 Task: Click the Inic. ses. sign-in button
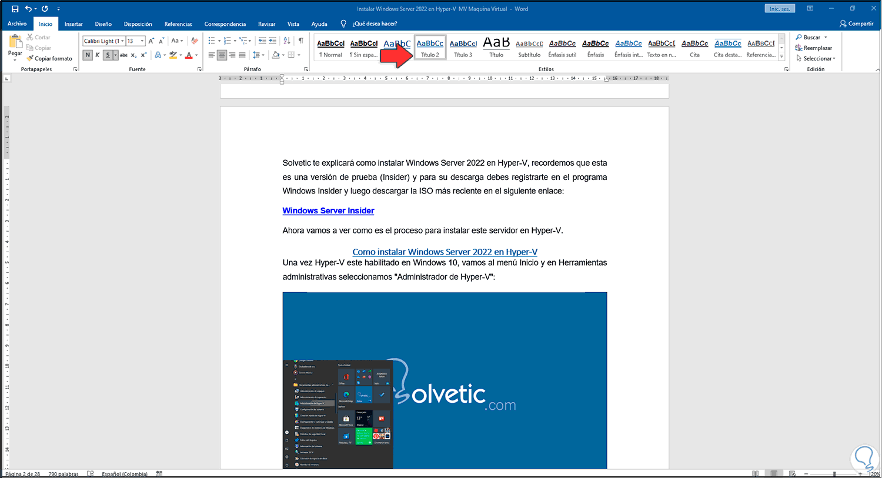tap(780, 9)
